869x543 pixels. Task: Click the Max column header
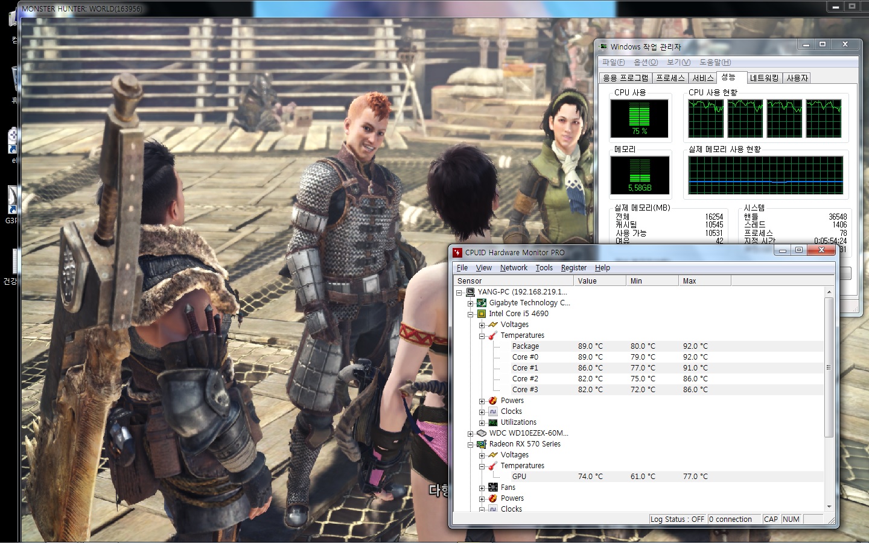point(704,281)
